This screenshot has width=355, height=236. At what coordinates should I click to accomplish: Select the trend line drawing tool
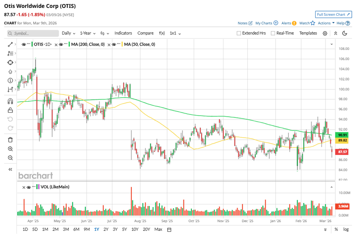(10, 44)
